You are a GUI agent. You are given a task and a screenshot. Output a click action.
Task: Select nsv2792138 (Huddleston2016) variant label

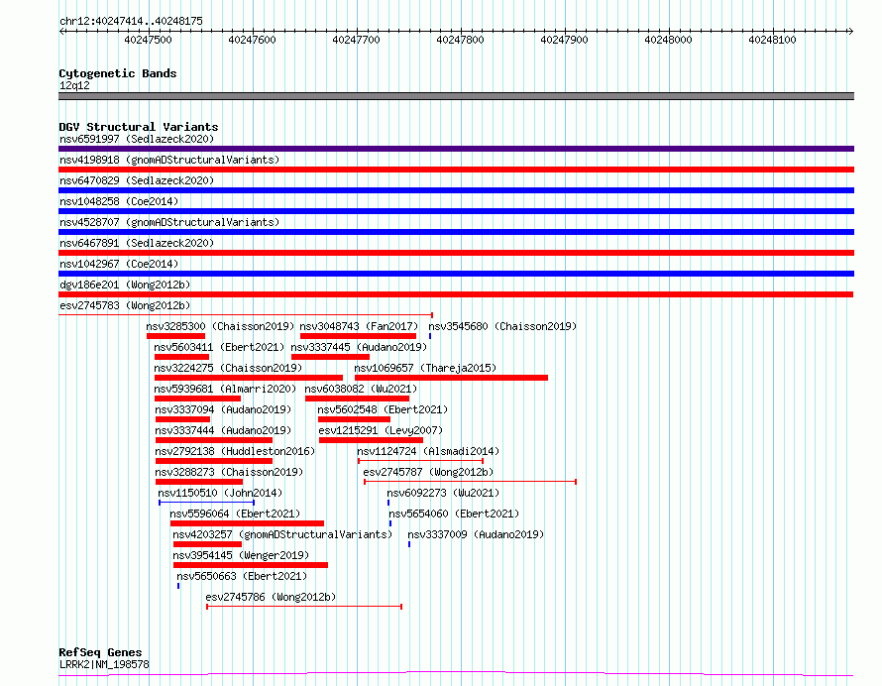(x=235, y=451)
